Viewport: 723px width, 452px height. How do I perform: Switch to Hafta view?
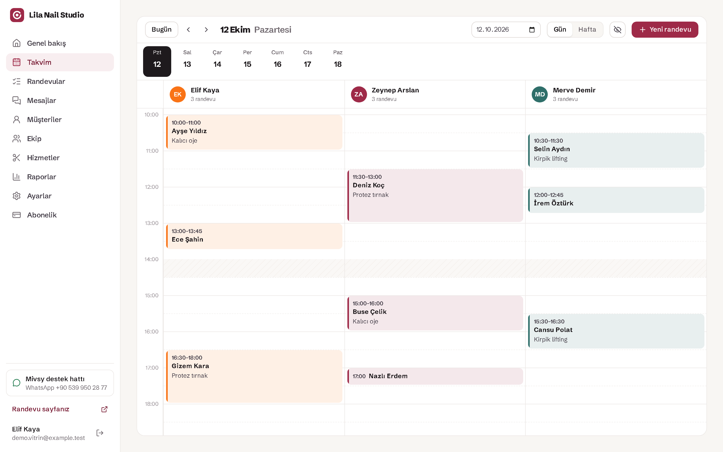pyautogui.click(x=587, y=30)
